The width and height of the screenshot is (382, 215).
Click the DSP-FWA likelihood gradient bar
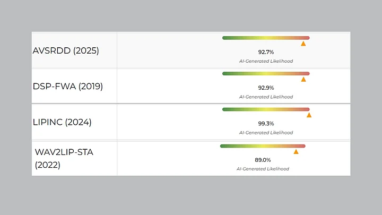[x=265, y=73]
